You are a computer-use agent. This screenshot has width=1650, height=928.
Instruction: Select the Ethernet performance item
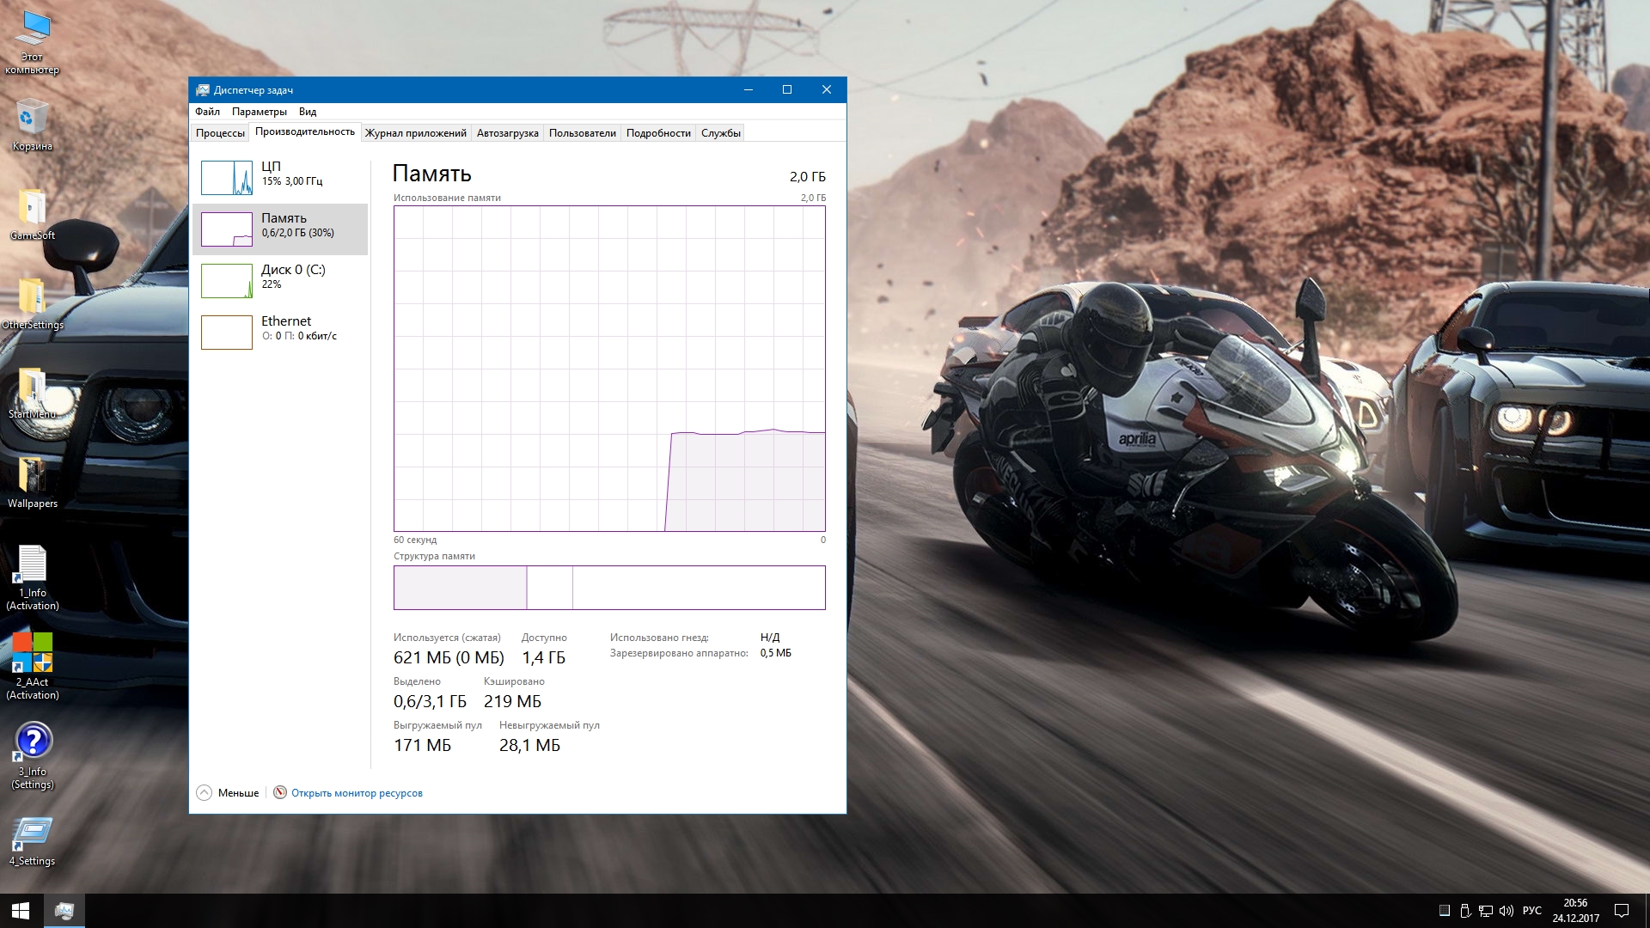point(280,333)
